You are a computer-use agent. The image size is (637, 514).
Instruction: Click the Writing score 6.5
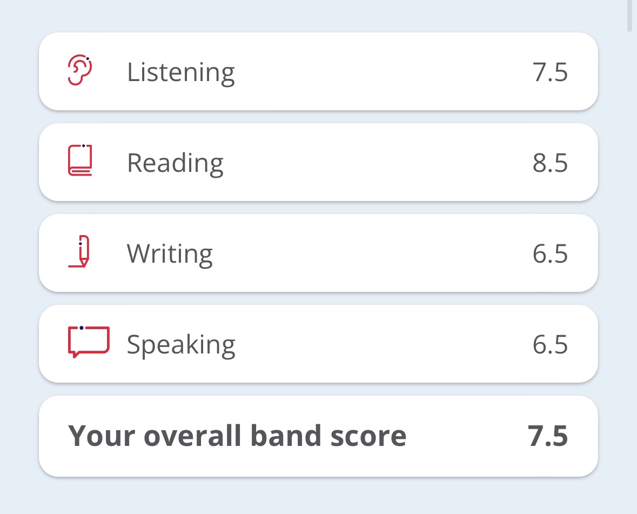[x=550, y=254]
